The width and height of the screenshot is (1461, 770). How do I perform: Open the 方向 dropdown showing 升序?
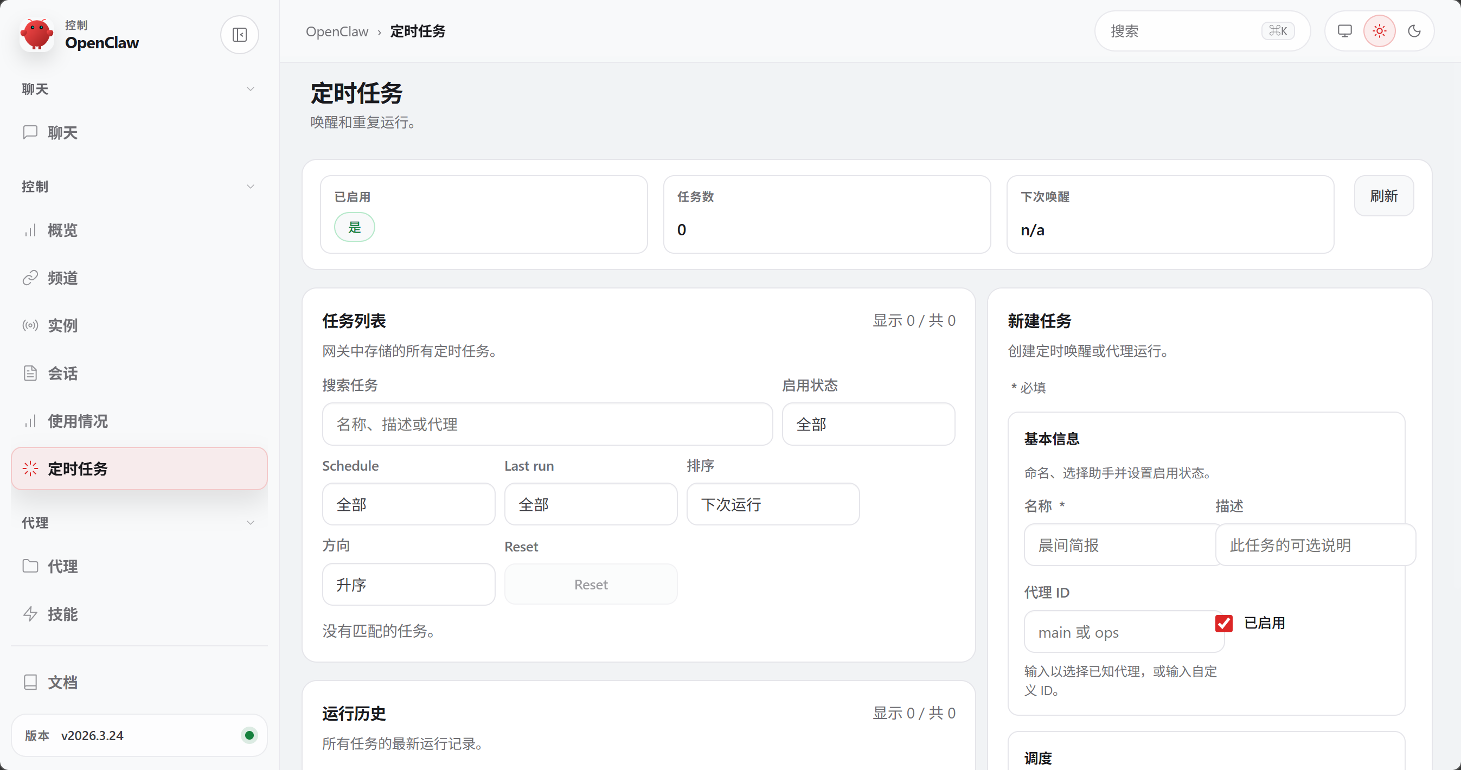[408, 584]
